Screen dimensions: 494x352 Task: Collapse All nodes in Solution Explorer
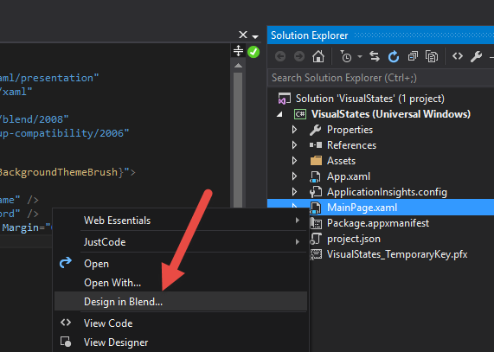point(413,57)
